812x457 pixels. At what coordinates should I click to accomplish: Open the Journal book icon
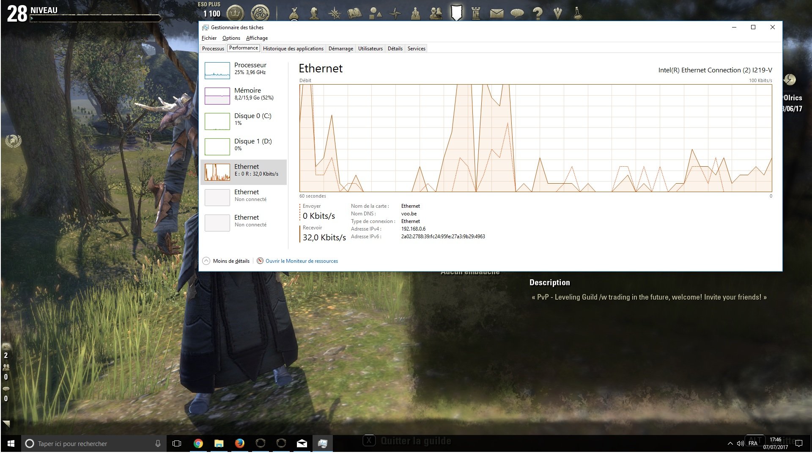pyautogui.click(x=355, y=14)
